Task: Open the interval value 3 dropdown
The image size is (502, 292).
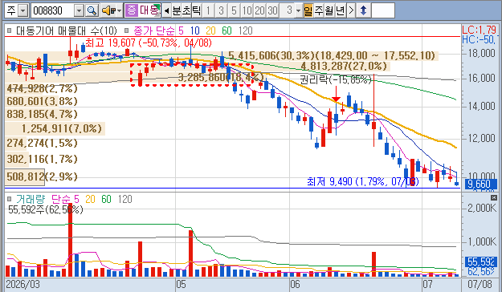Action: 298,10
